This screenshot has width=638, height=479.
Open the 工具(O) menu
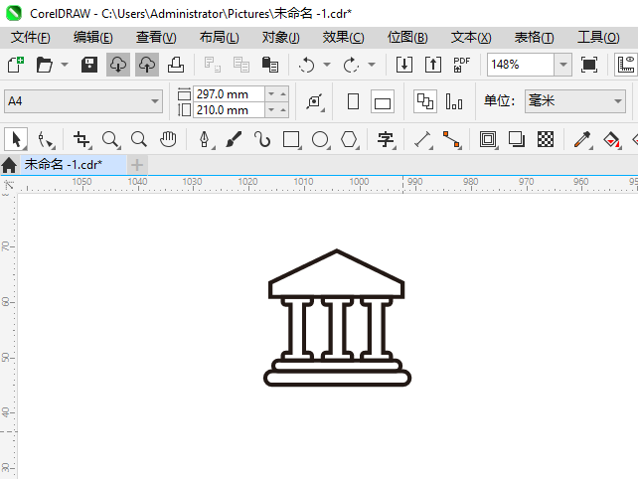[598, 38]
